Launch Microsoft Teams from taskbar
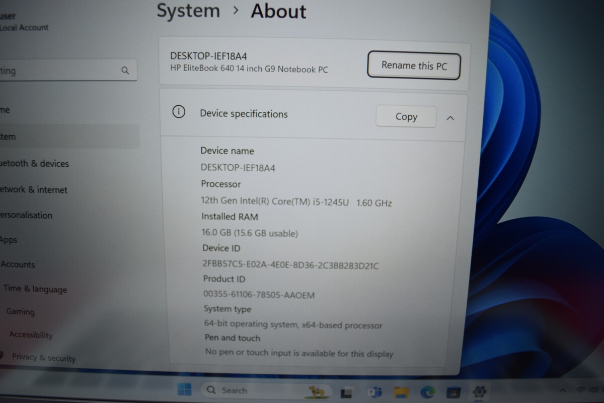Screen dimensions: 604x403 (374, 392)
